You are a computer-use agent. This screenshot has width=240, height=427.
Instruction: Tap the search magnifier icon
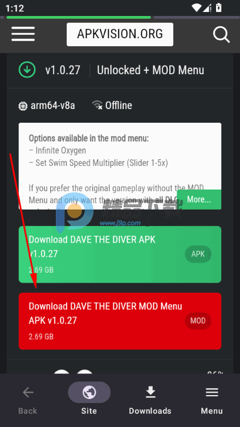coord(221,35)
